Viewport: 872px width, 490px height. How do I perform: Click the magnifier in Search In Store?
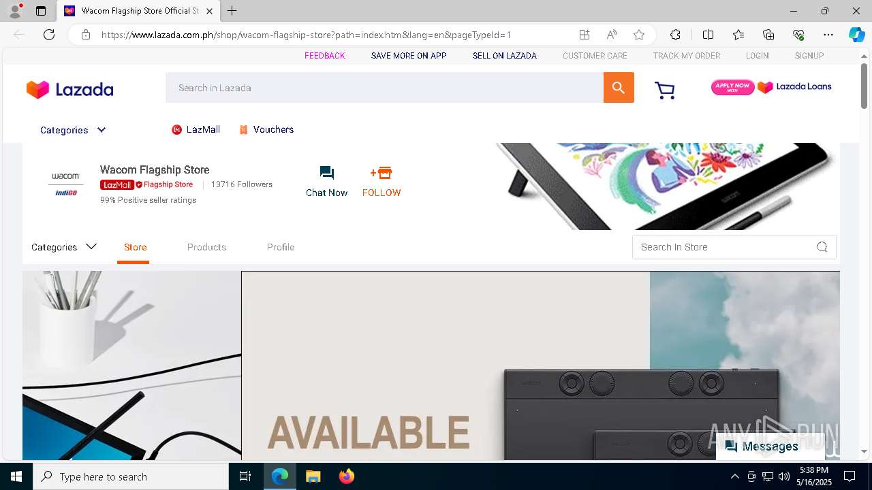click(x=822, y=247)
